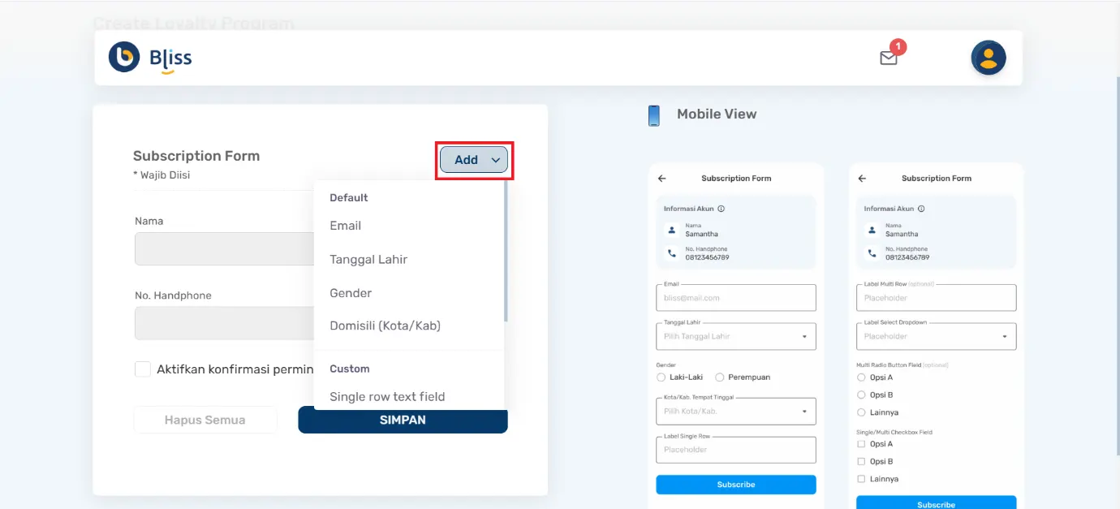Select the Laki-Laki radio button
Image resolution: width=1120 pixels, height=509 pixels.
661,377
